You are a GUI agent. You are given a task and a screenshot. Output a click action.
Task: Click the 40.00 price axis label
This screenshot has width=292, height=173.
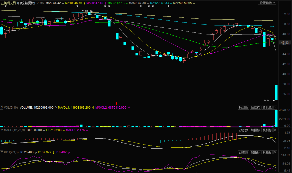286,74
